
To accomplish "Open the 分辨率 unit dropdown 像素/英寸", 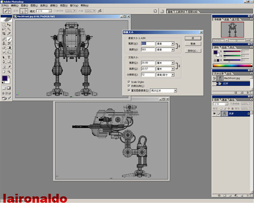I will point(165,75).
